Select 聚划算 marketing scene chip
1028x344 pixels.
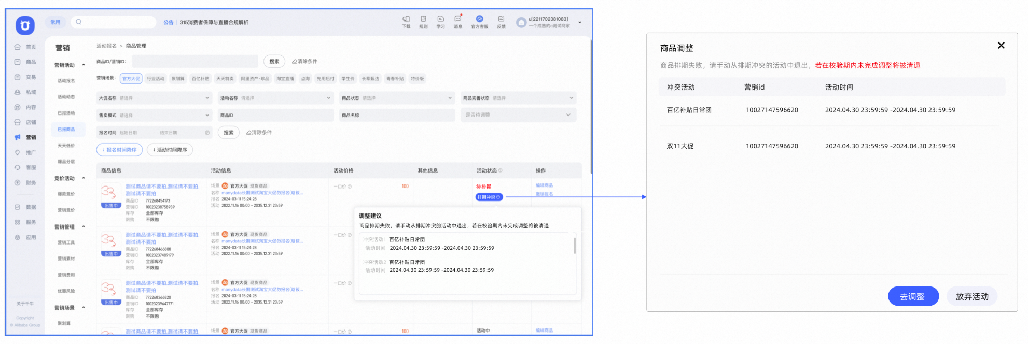coord(178,79)
